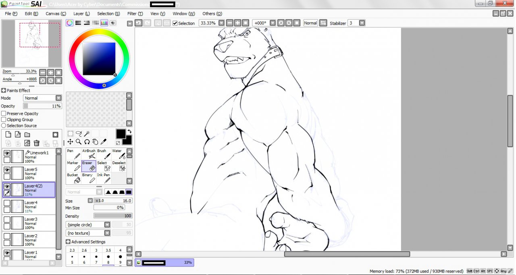Show the color wheel panel icon
The width and height of the screenshot is (516, 275).
(x=70, y=23)
